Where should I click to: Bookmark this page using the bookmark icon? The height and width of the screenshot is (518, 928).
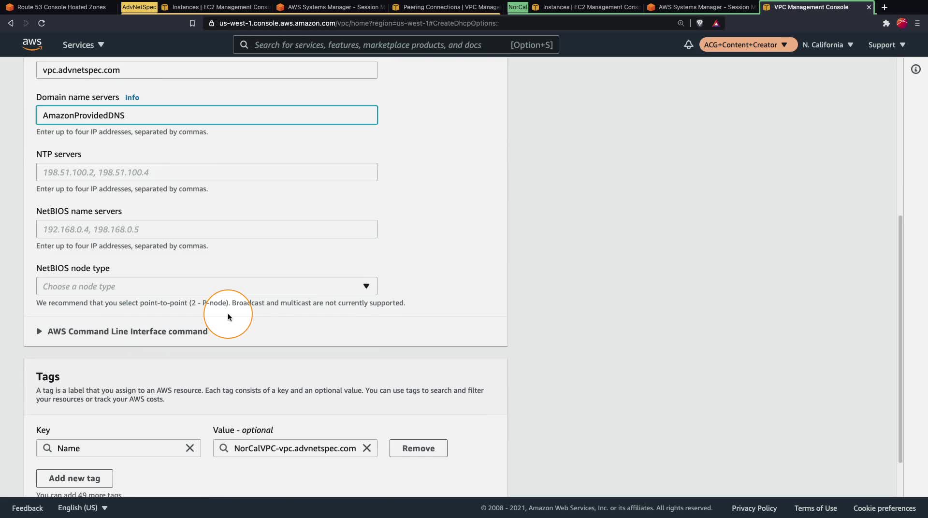192,23
